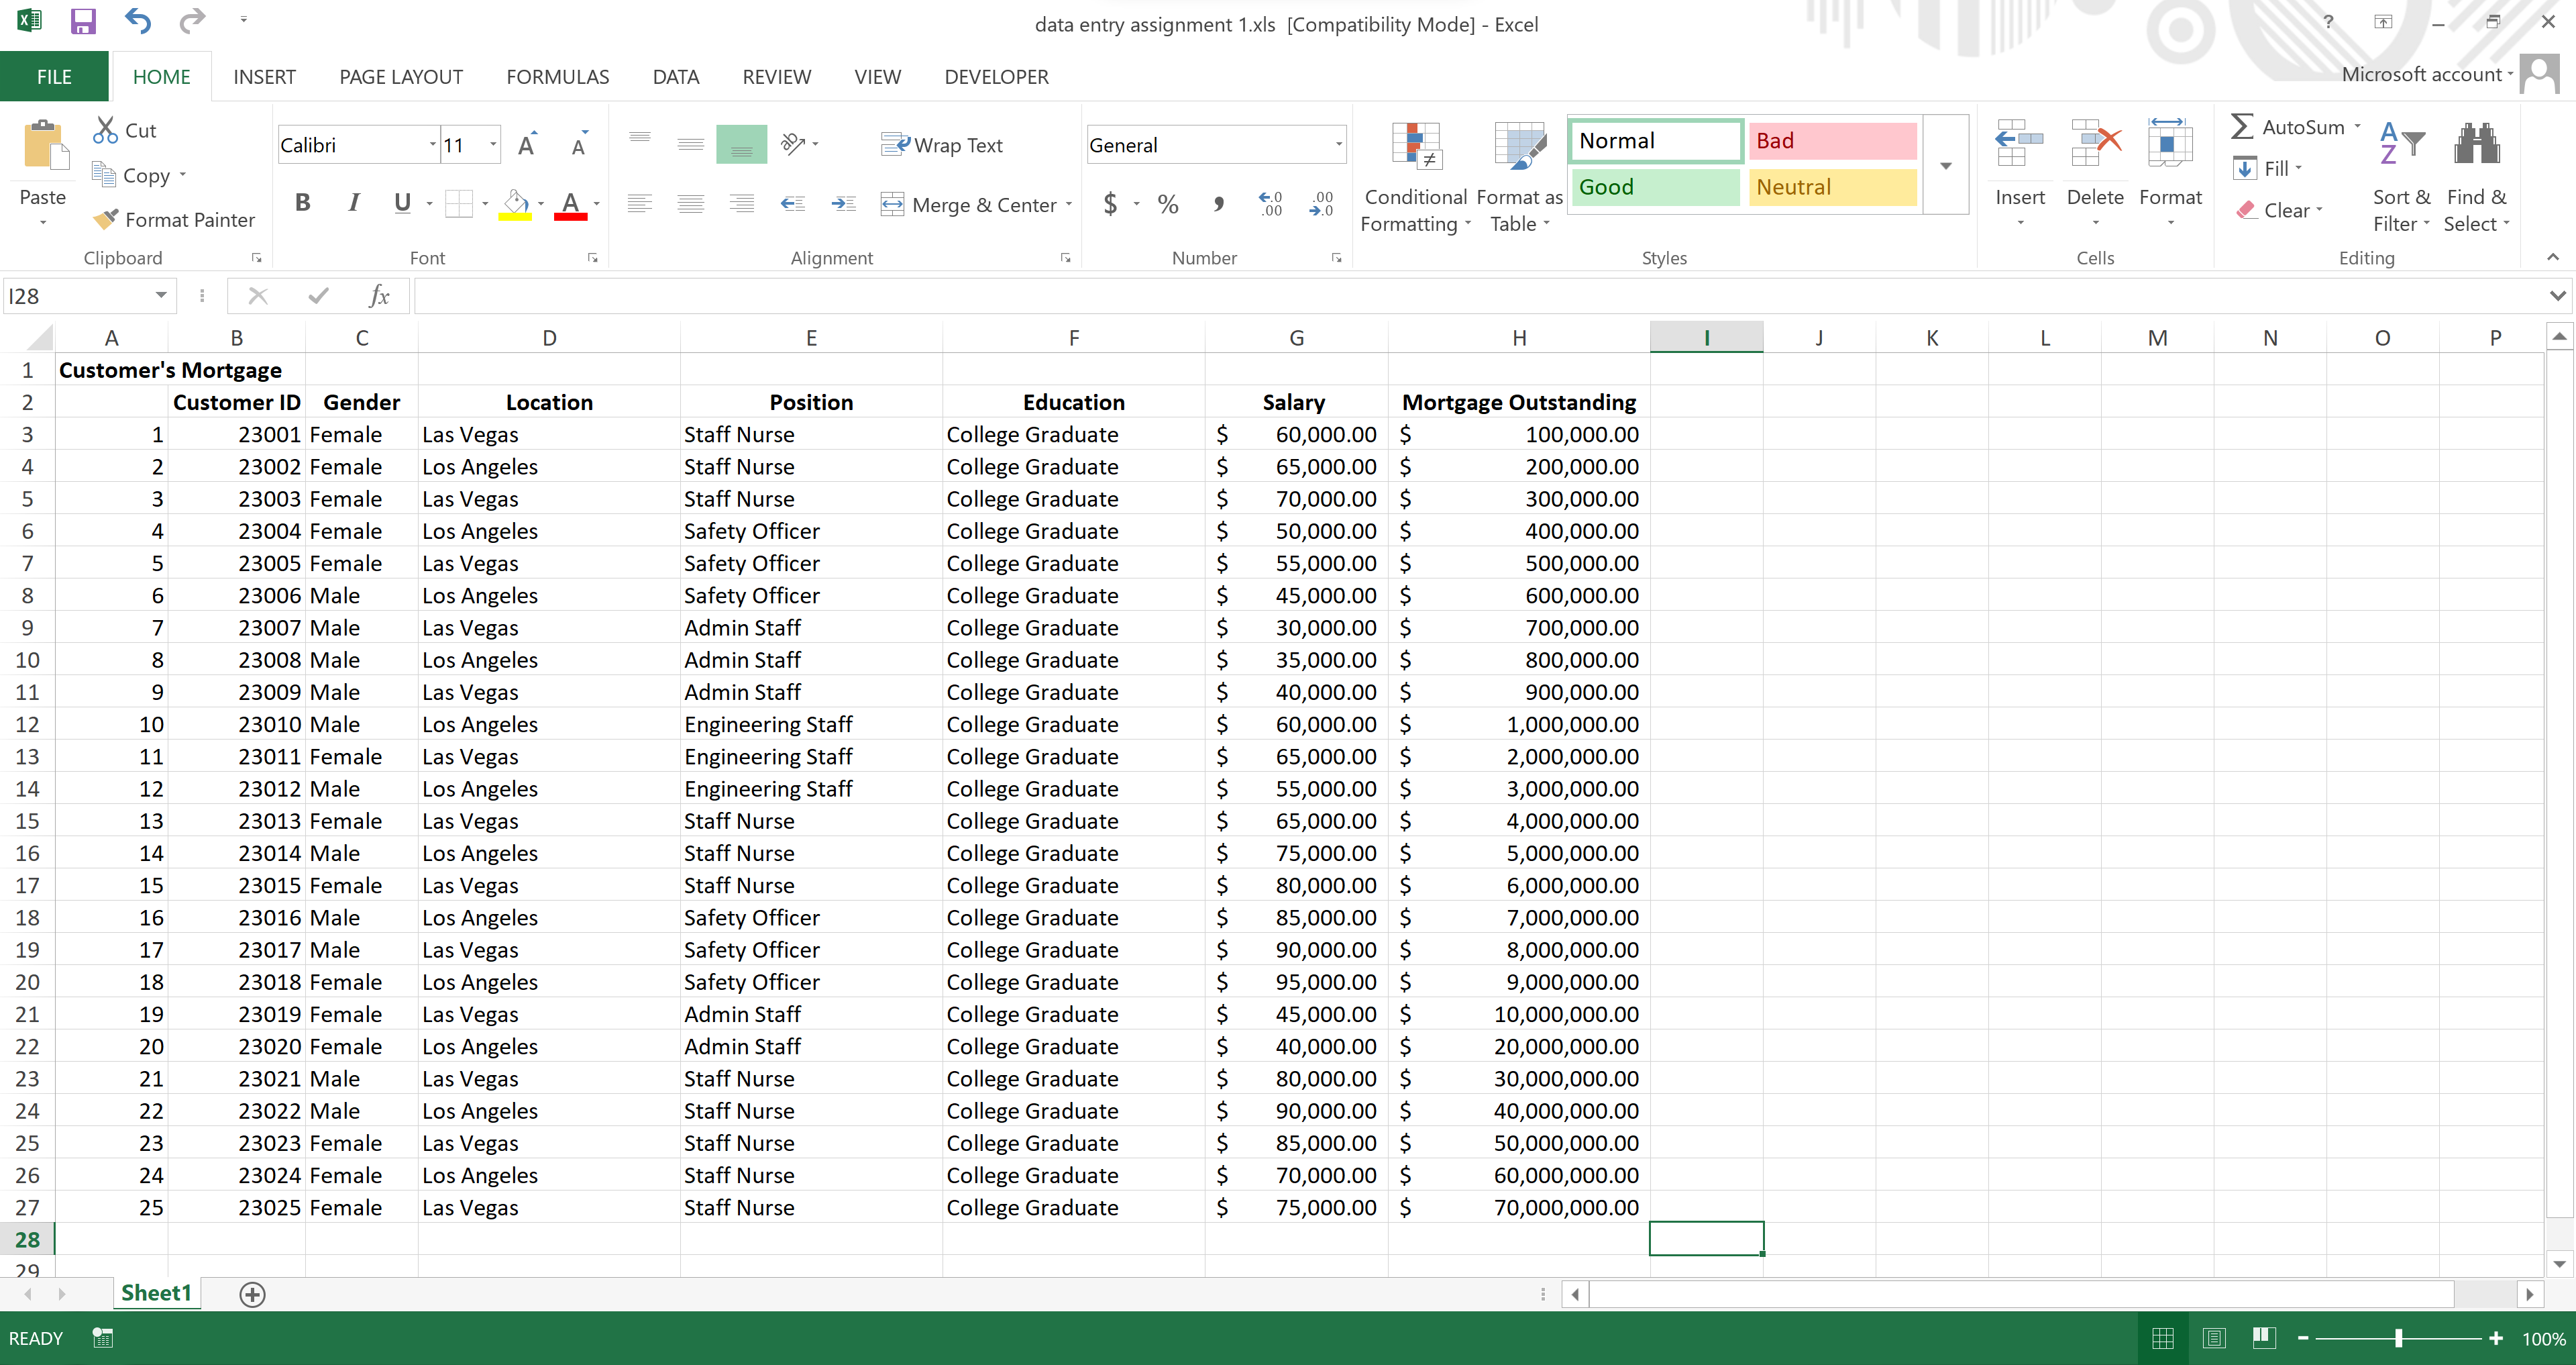The image size is (2576, 1365).
Task: Click the new sheet plus icon
Action: 252,1294
